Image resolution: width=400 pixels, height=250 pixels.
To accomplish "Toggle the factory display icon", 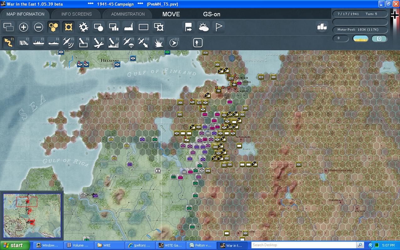I will [129, 27].
